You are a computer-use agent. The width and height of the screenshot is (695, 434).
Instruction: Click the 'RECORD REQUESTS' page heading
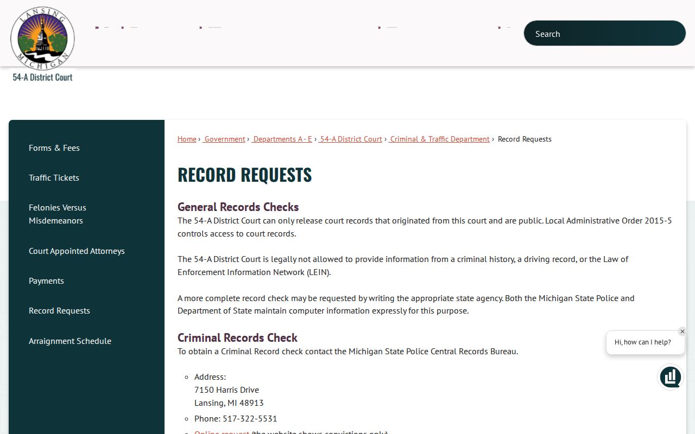(245, 175)
